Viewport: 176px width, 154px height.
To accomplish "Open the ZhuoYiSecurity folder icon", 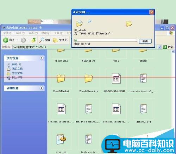I will [x=89, y=78].
